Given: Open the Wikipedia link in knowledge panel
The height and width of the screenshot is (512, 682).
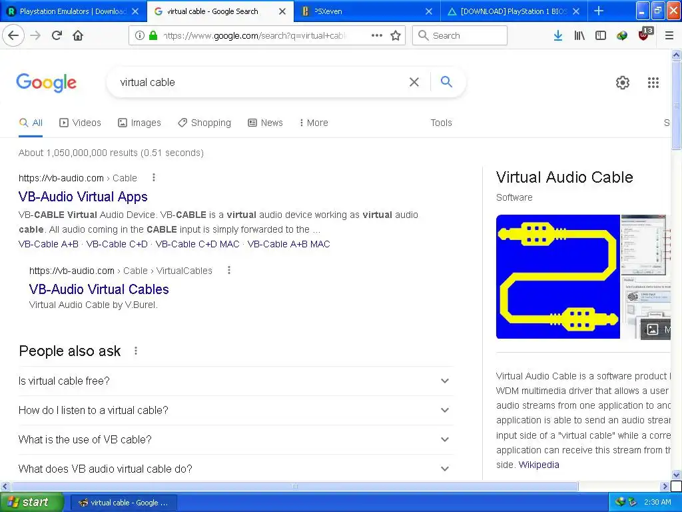Looking at the screenshot, I should click(539, 465).
